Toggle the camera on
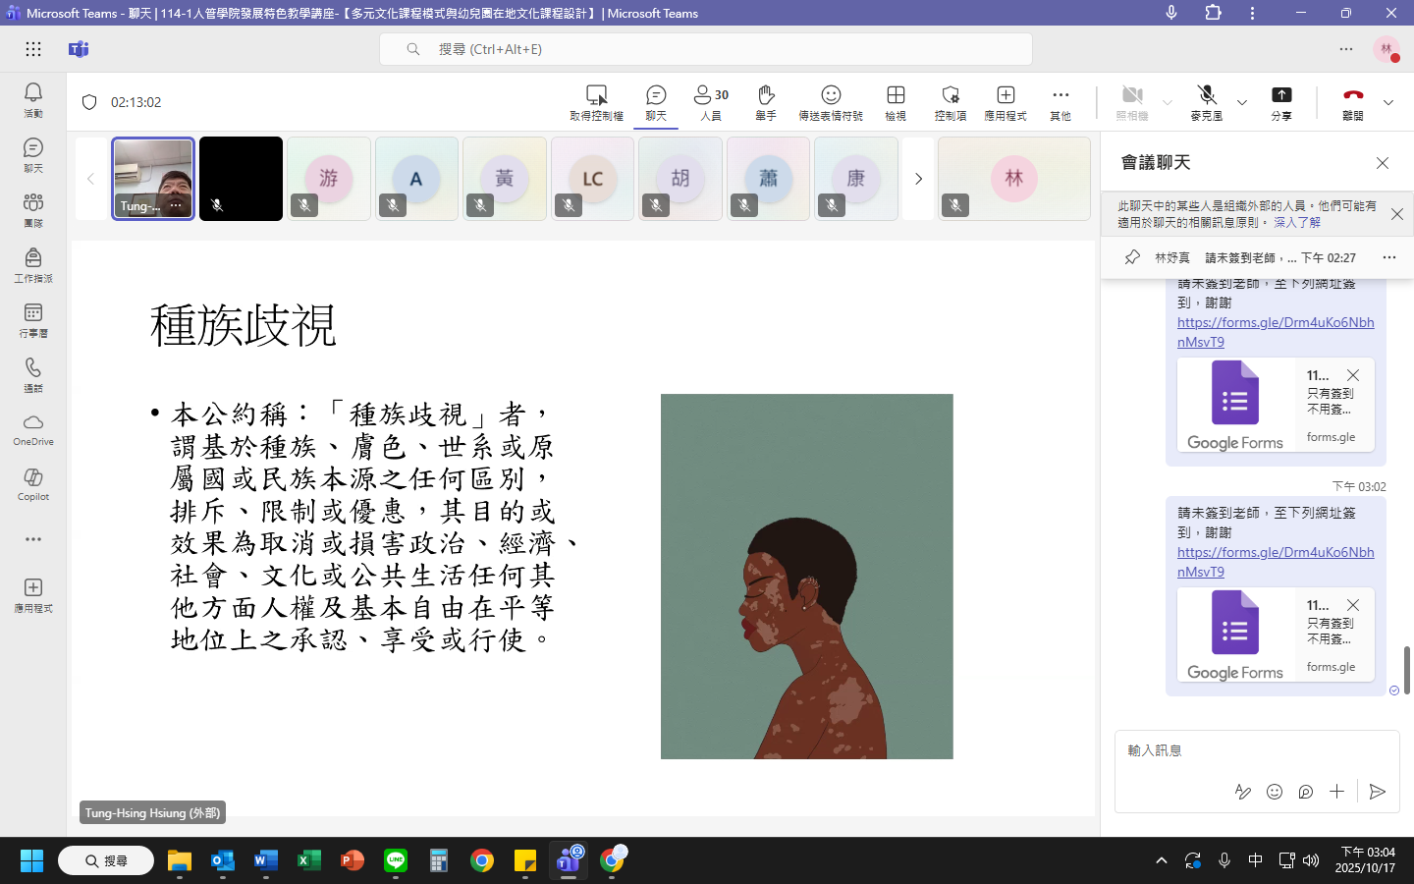The width and height of the screenshot is (1414, 884). [1132, 101]
